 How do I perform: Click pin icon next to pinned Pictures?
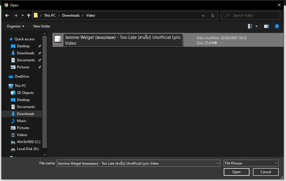(39, 67)
